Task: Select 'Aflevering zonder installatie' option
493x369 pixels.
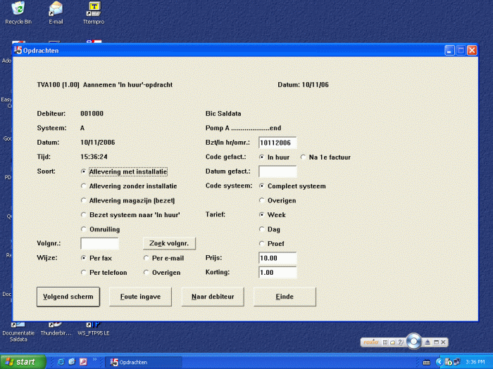Action: coord(85,186)
